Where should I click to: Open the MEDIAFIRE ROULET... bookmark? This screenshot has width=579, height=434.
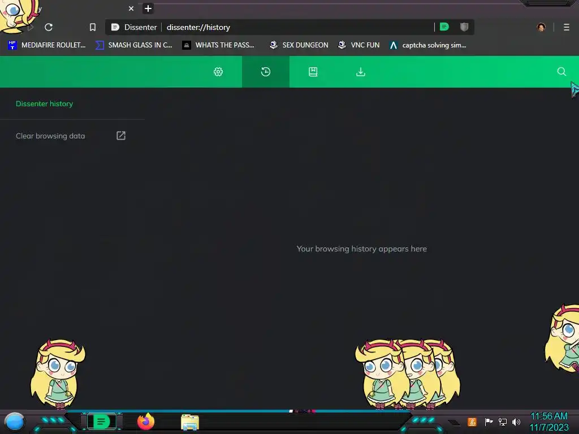46,45
